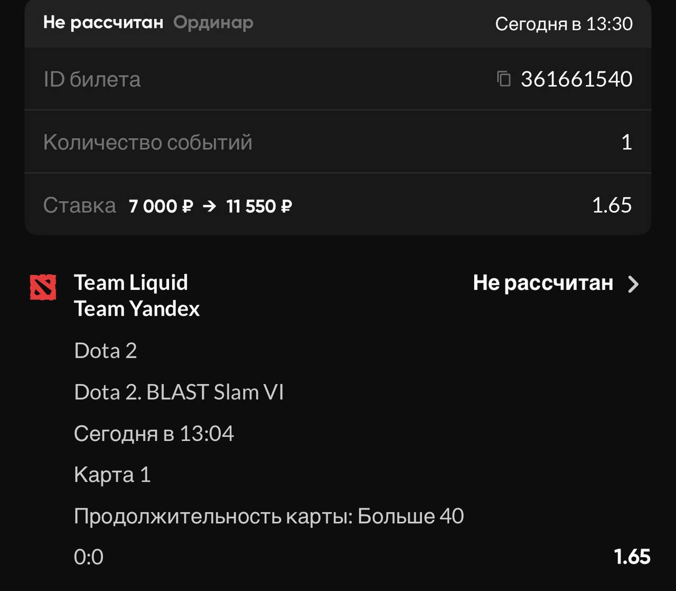Tap the event's 'Не рассчитан' status text
This screenshot has height=591, width=676.
click(x=543, y=283)
